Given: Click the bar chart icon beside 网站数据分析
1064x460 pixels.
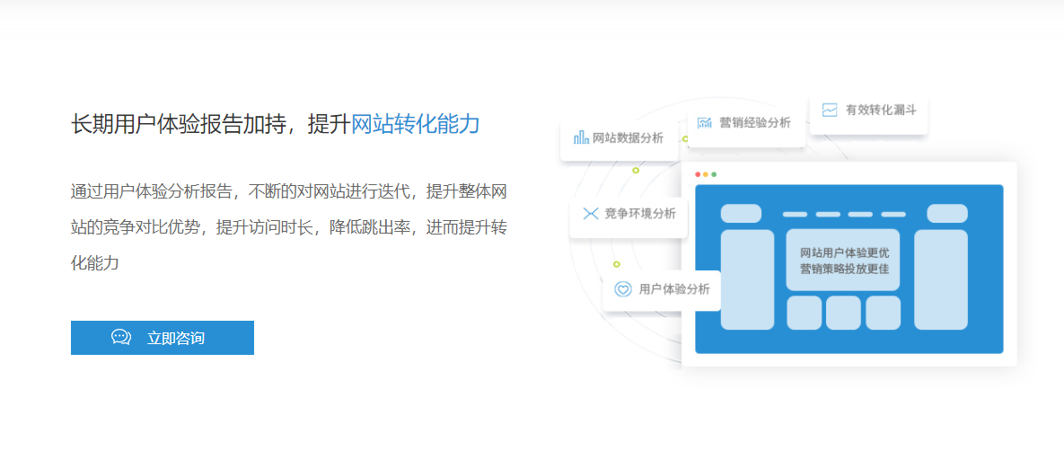Looking at the screenshot, I should tap(581, 137).
